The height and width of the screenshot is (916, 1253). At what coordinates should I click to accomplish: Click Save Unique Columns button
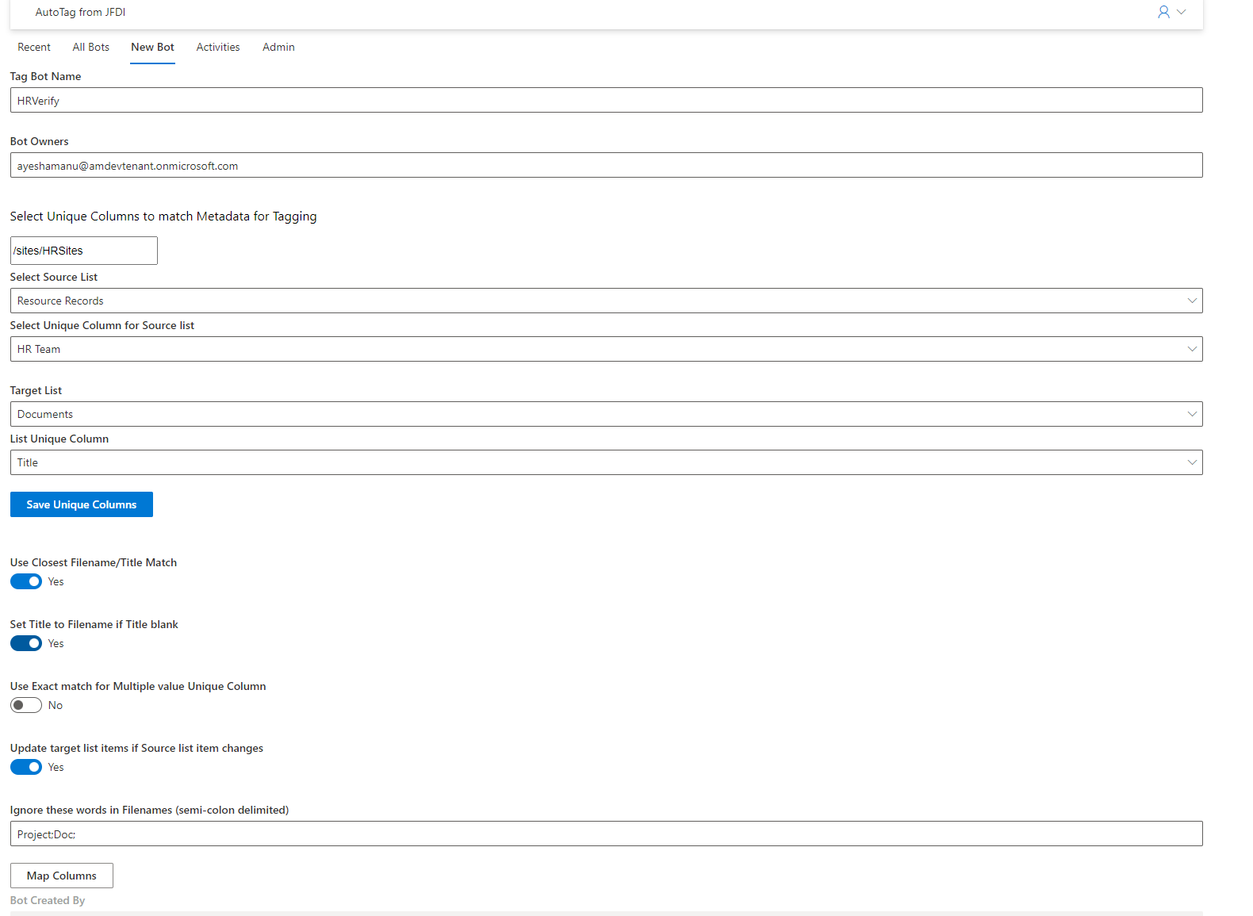click(82, 504)
